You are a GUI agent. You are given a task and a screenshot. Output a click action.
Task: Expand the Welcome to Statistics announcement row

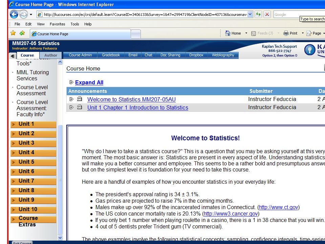[71, 99]
